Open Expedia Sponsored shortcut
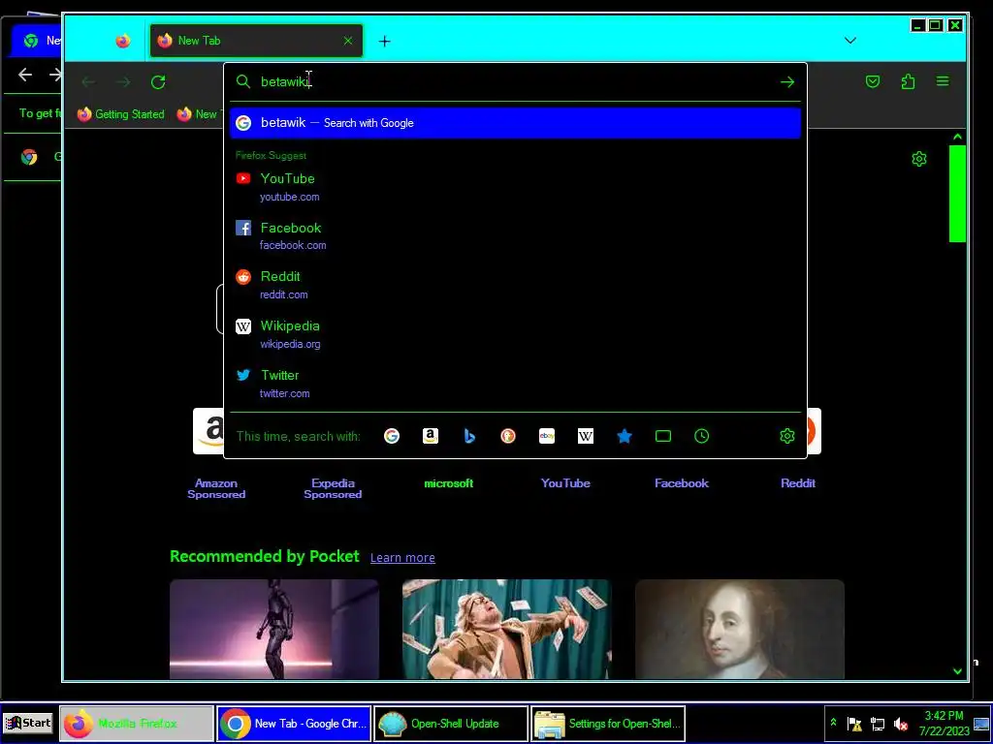Screen dimensions: 993x744 pos(333,488)
